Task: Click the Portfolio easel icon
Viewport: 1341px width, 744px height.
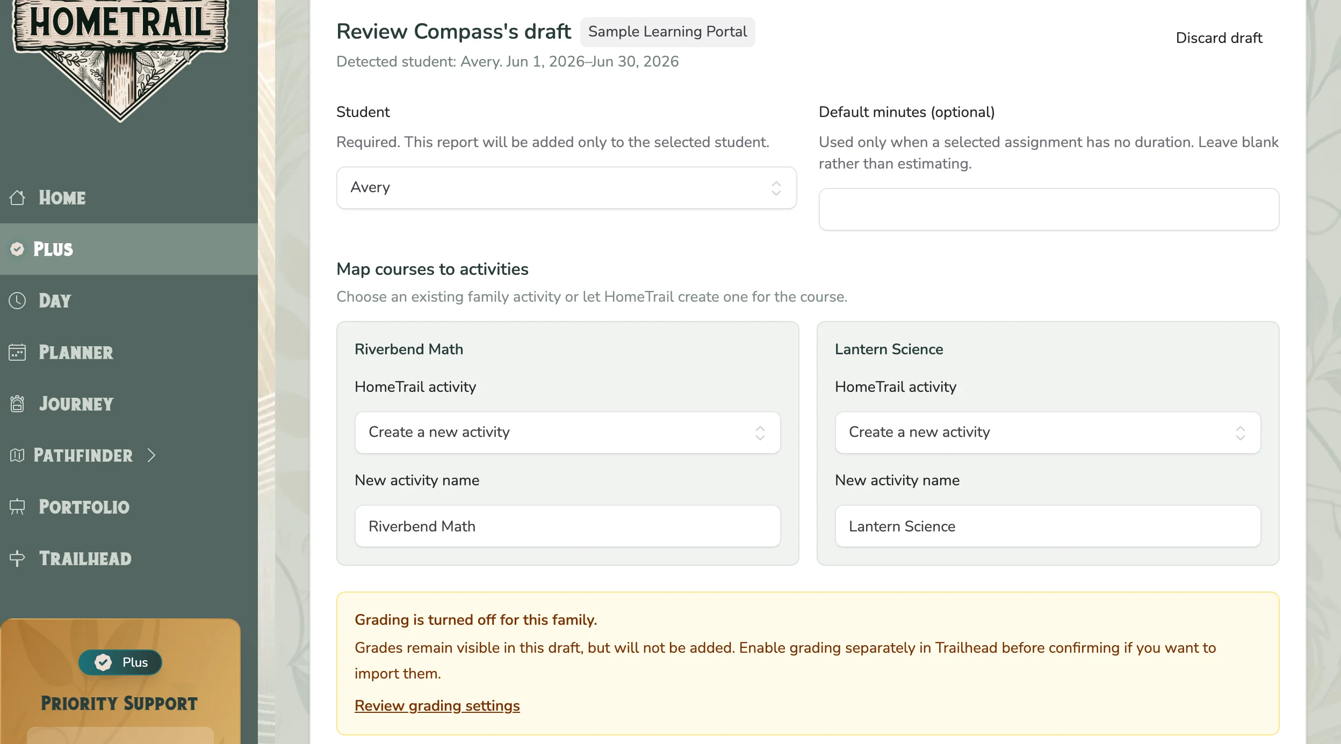Action: pyautogui.click(x=17, y=507)
